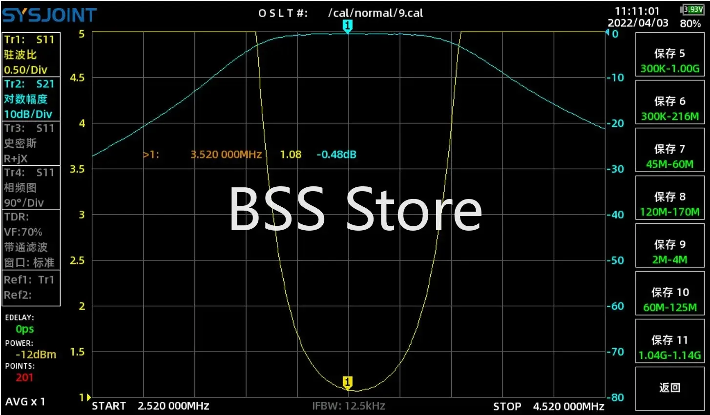The width and height of the screenshot is (710, 415).
Task: Click the marker SWR readout 1.08
Action: click(291, 155)
